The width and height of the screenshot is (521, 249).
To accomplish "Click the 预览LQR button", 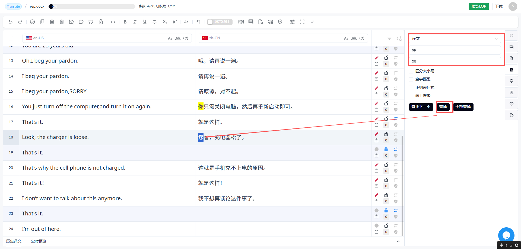I will pos(479,7).
